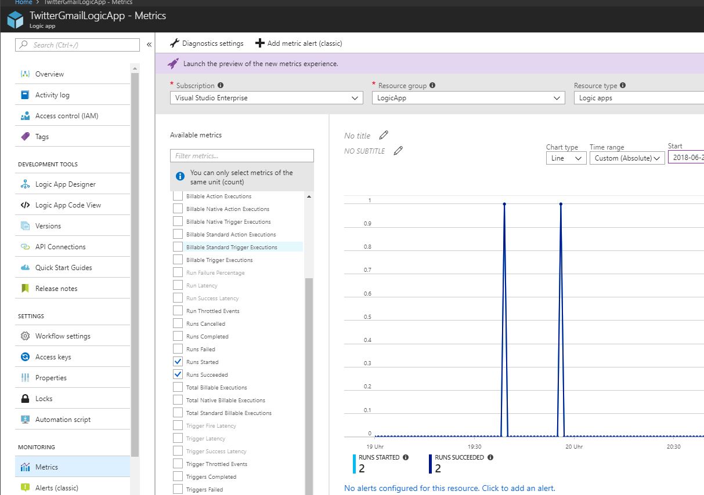The image size is (704, 495).
Task: Disable the Runs Succeeded metric
Action: coord(178,374)
